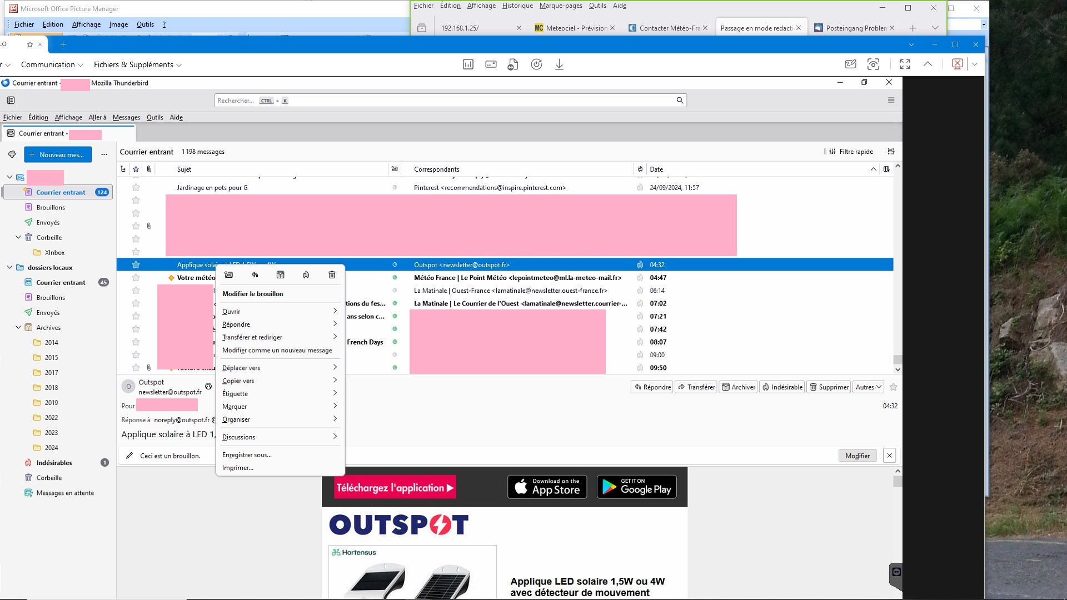Toggle the Filtre rapide bar
This screenshot has height=600, width=1067.
coord(851,152)
